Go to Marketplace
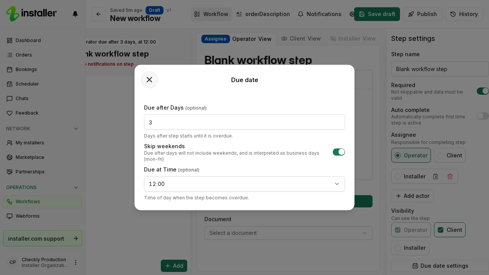The height and width of the screenshot is (275, 489). pyautogui.click(x=42, y=157)
